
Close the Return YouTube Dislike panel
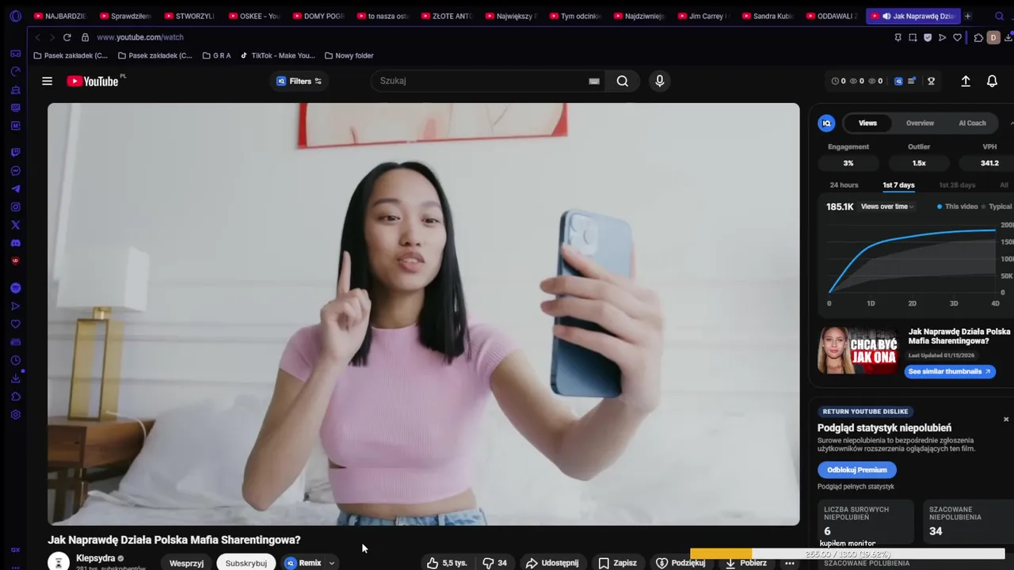(x=1006, y=420)
